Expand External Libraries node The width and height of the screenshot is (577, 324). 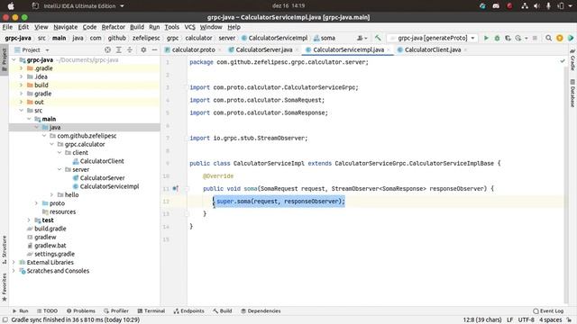[14, 263]
